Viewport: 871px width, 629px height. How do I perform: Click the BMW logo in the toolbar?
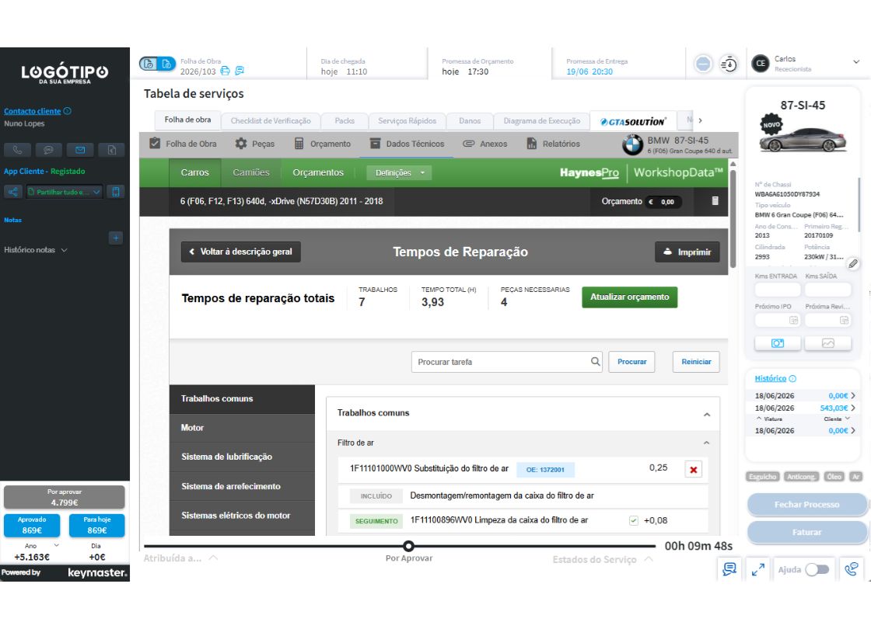point(632,144)
